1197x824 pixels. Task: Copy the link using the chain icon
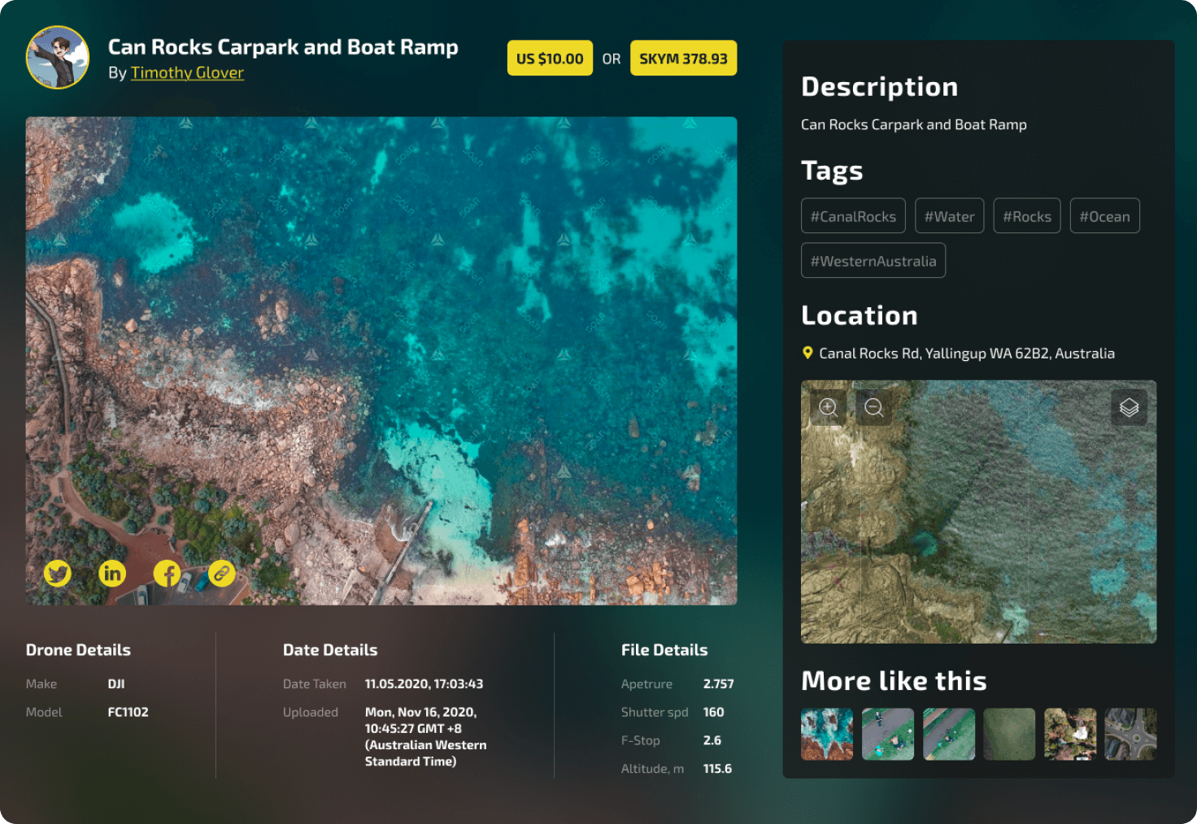221,574
